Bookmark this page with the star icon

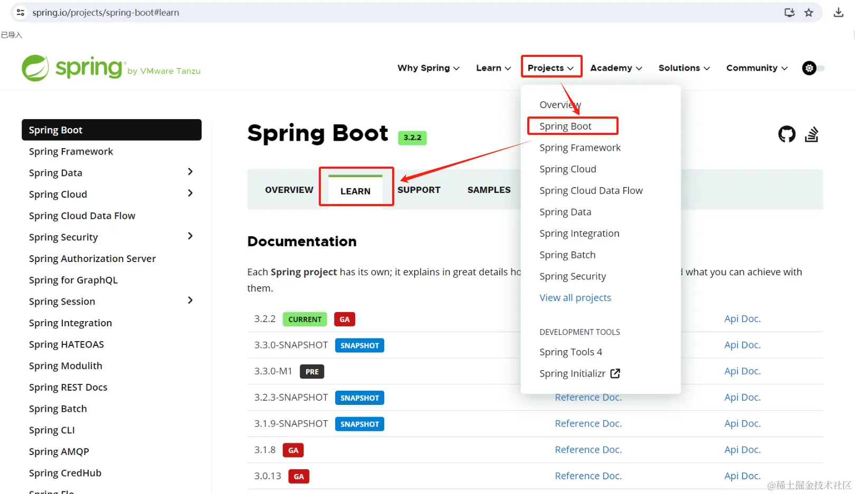(x=809, y=12)
